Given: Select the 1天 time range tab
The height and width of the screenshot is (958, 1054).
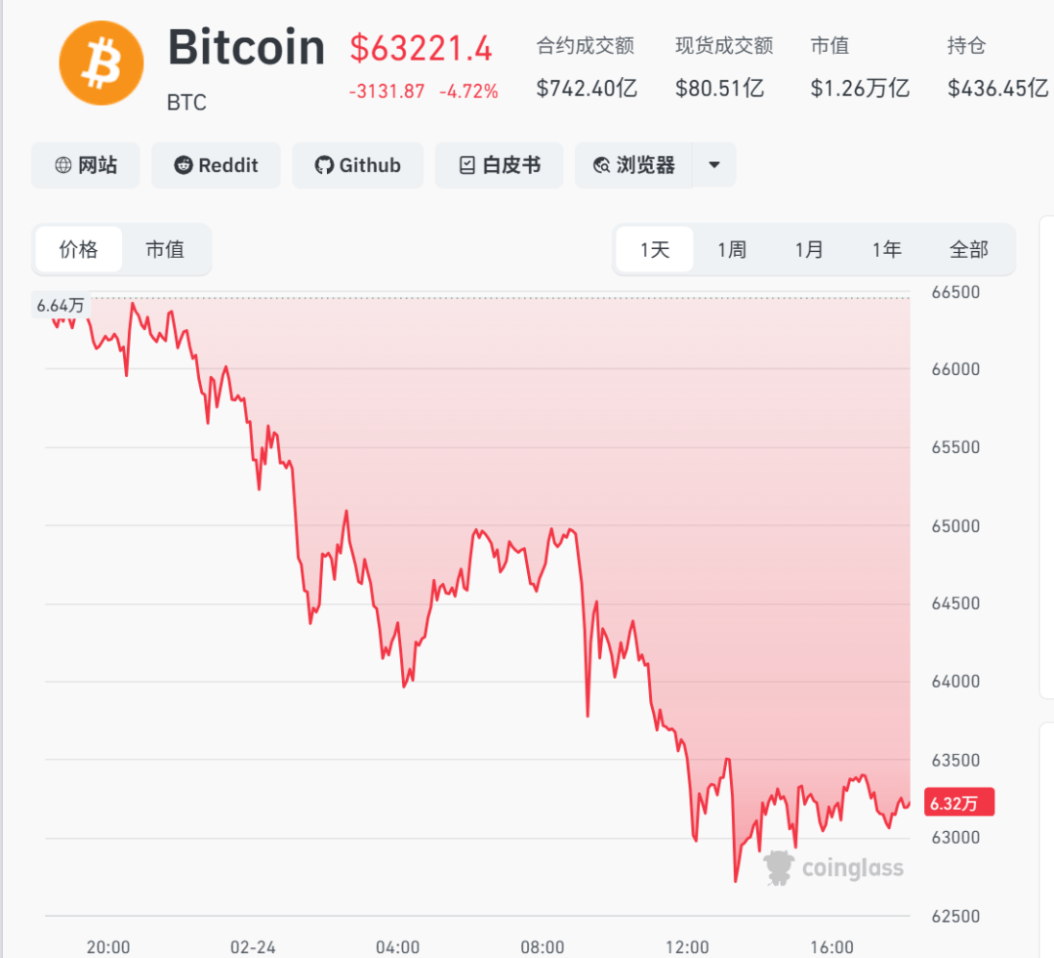Looking at the screenshot, I should [654, 250].
